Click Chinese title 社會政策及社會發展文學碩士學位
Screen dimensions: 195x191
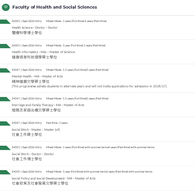(40, 183)
